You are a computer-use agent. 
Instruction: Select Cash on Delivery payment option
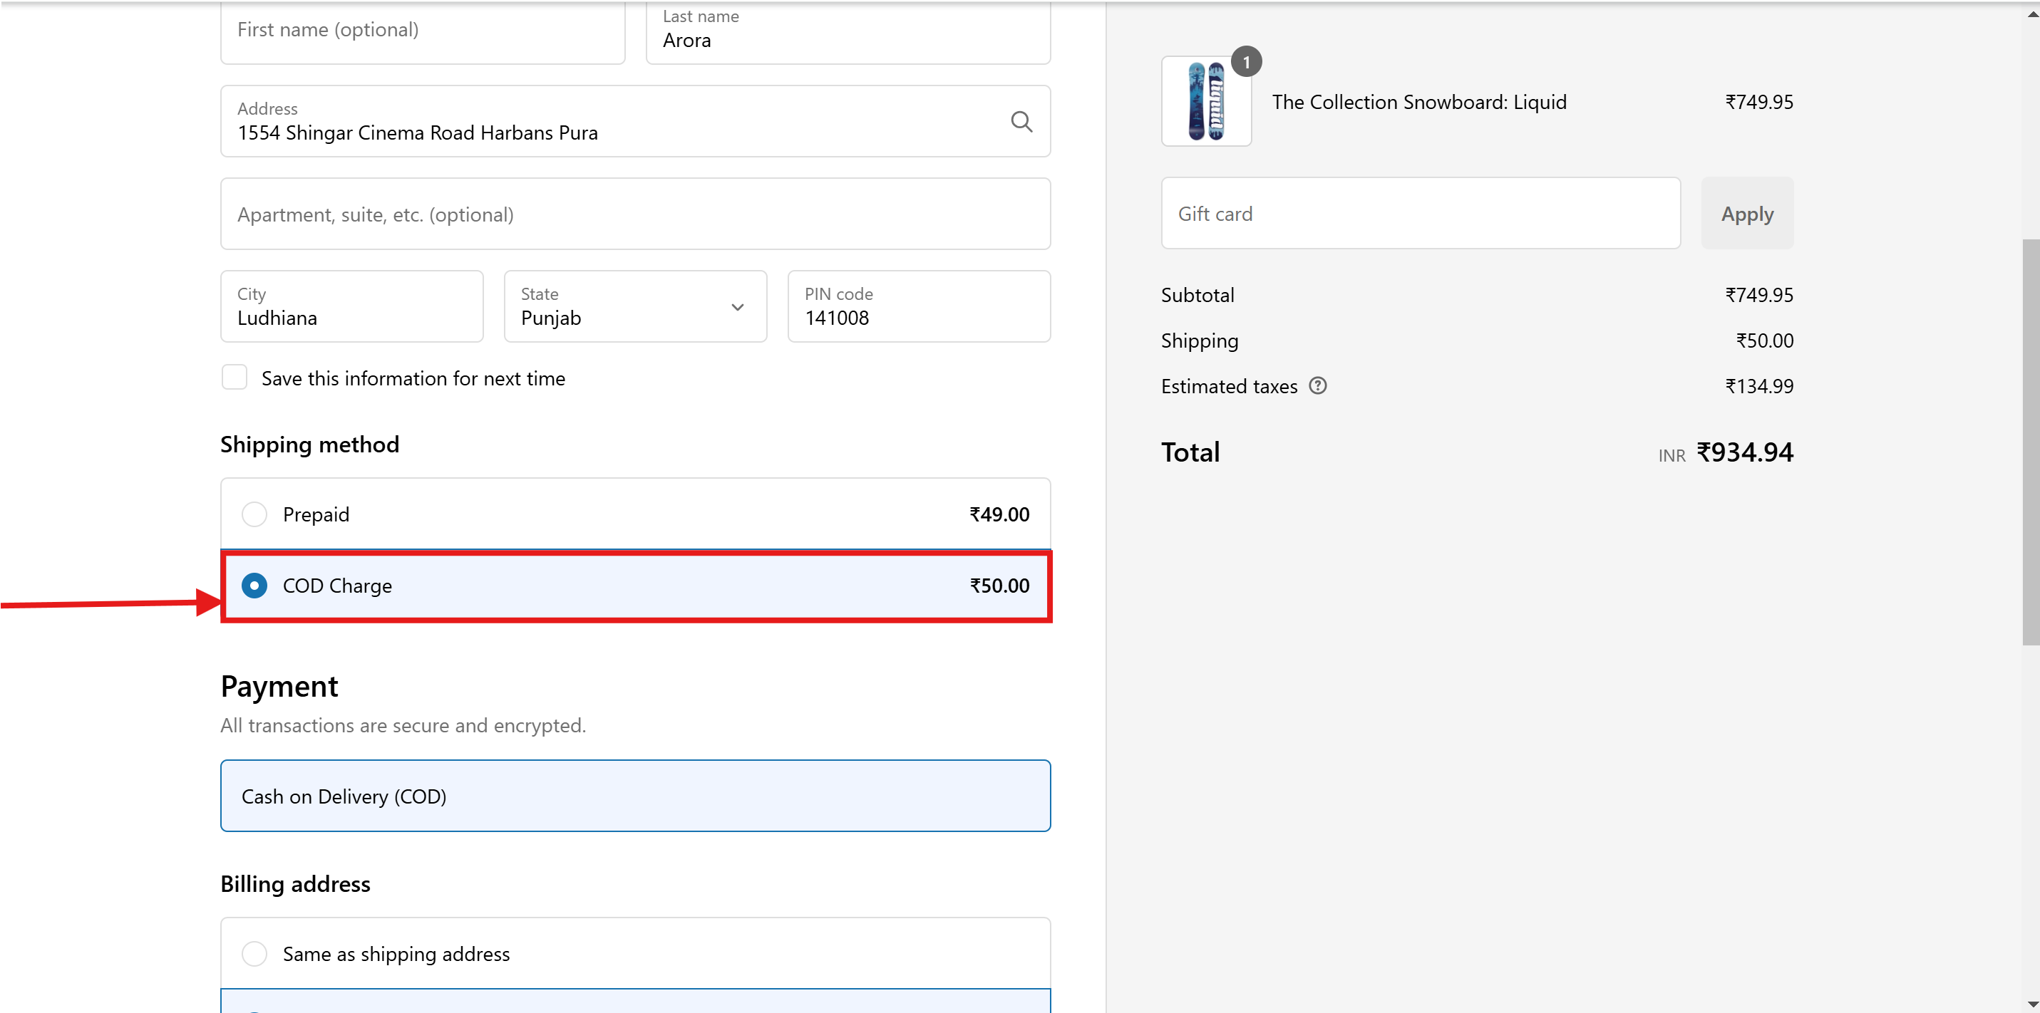click(634, 796)
